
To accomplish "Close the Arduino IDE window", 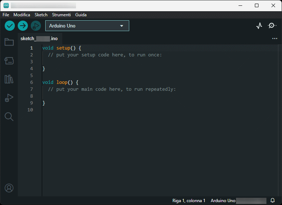I will (x=273, y=5).
